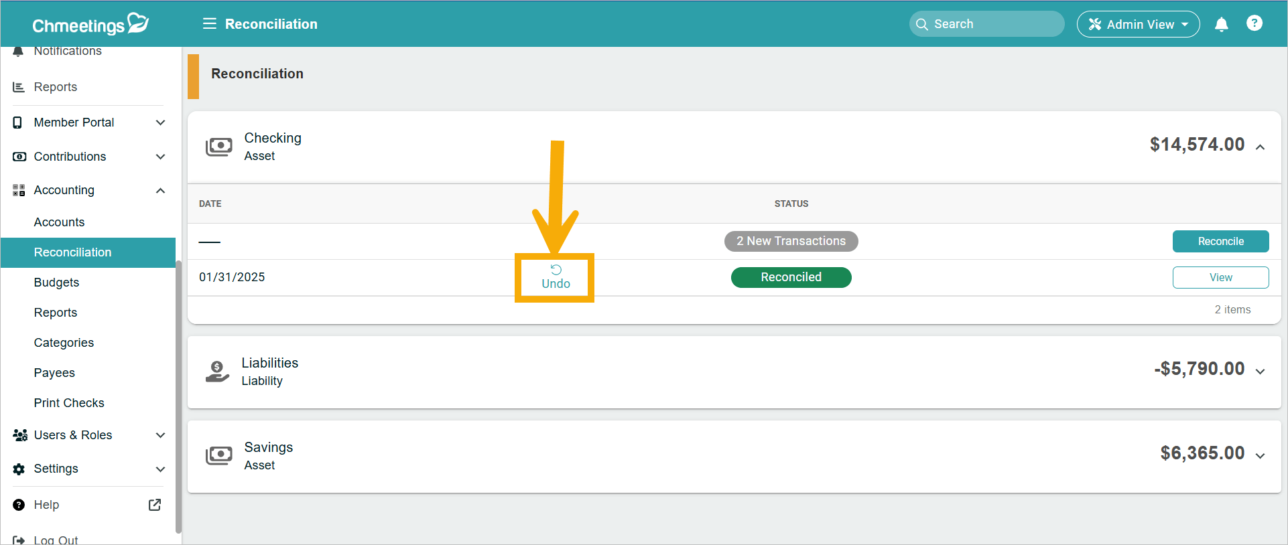The height and width of the screenshot is (545, 1288).
Task: Expand the Member Portal chevron
Action: (x=160, y=123)
